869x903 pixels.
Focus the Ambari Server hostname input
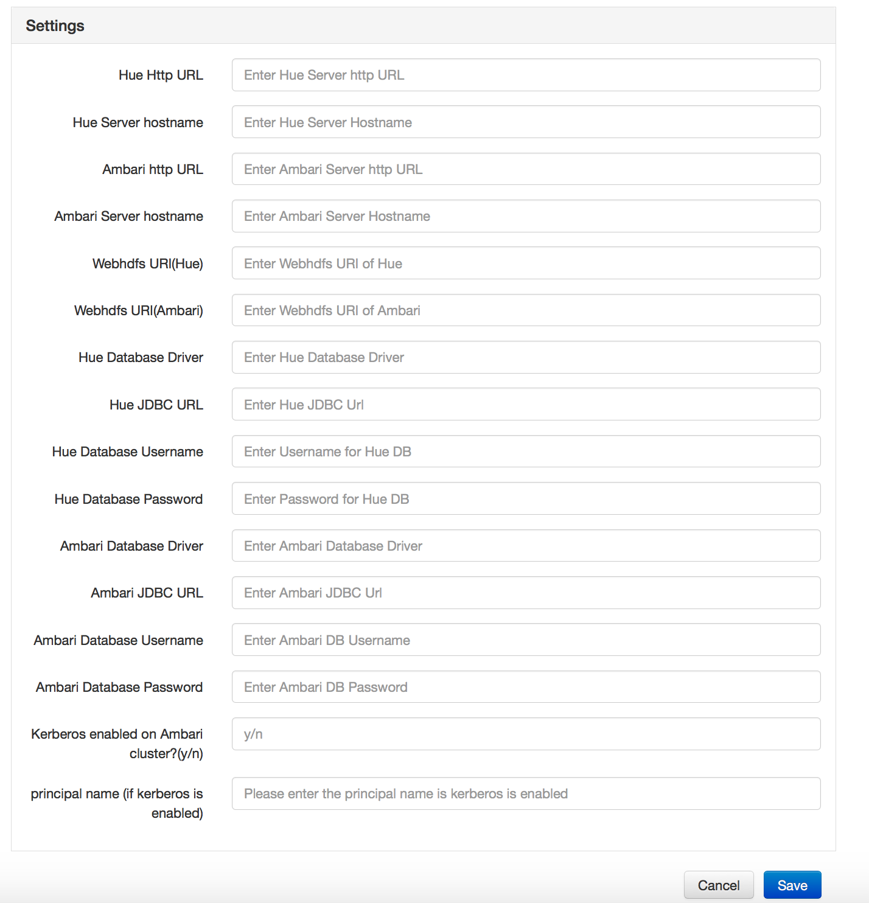(x=525, y=216)
